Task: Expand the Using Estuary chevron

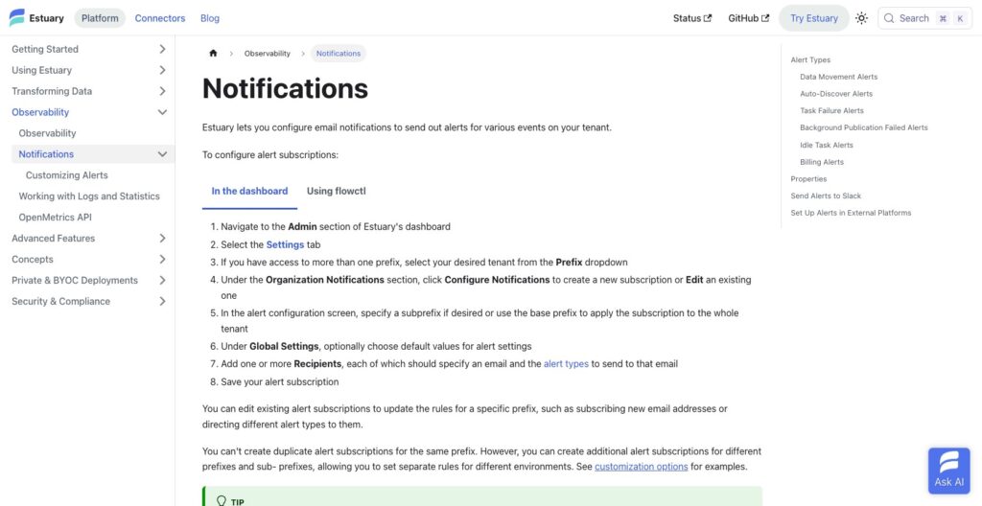Action: point(162,70)
